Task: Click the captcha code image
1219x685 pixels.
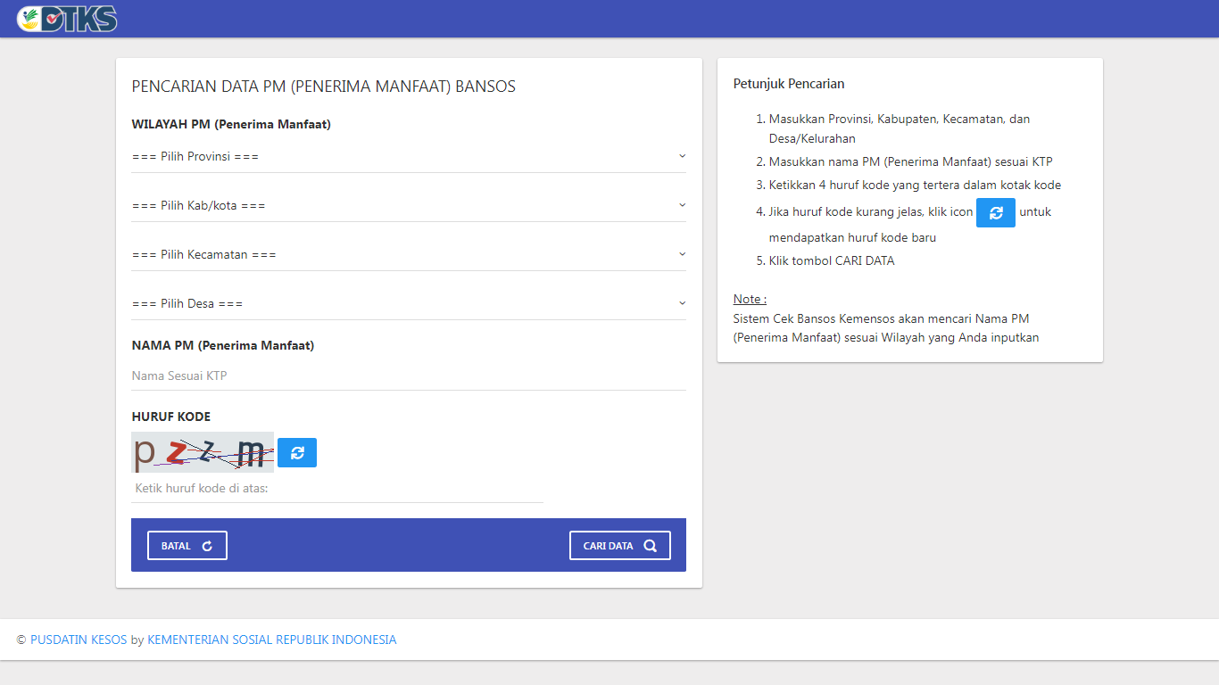Action: pyautogui.click(x=203, y=452)
